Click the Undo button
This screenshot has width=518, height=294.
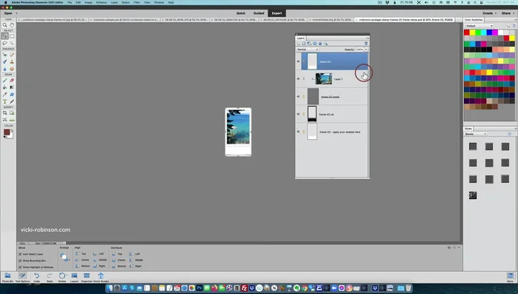click(x=36, y=277)
